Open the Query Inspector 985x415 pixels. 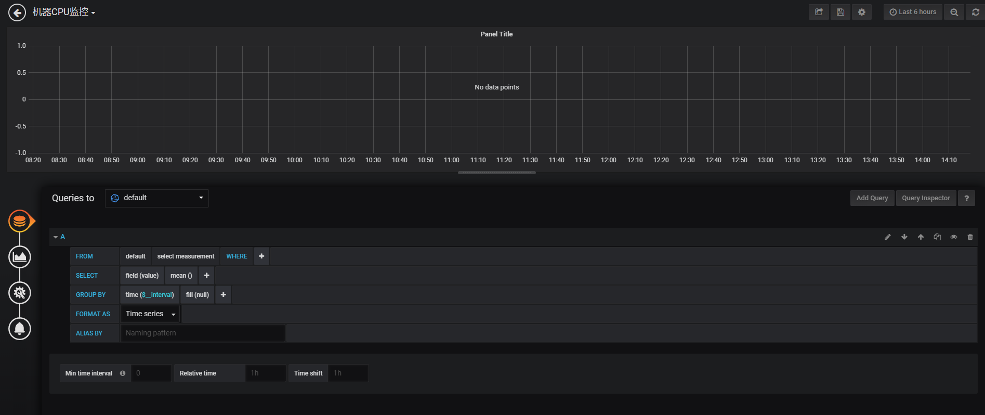(x=926, y=198)
